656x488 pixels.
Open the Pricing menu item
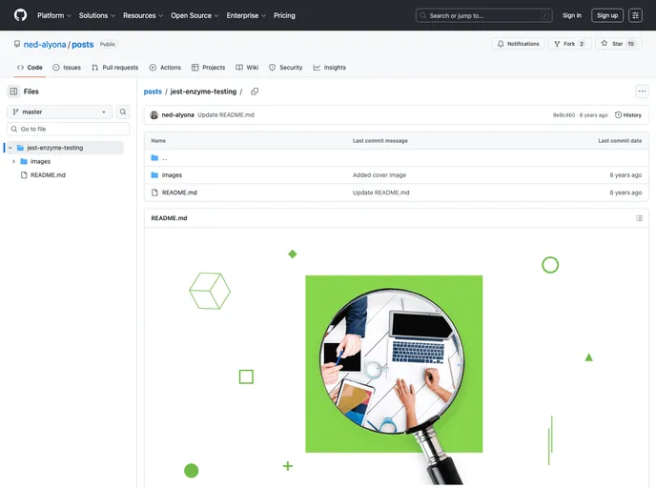click(284, 15)
